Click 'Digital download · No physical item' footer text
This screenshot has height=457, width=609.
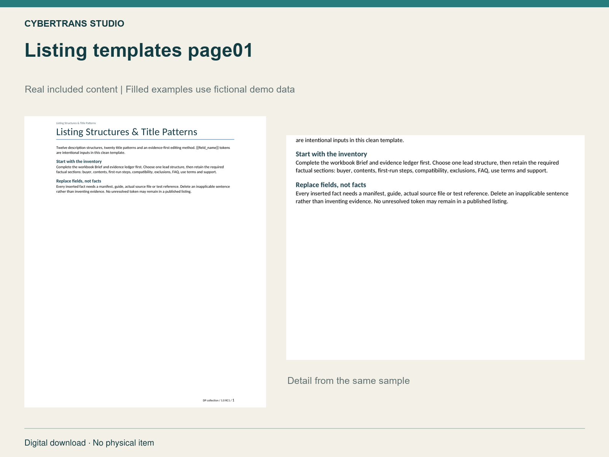point(89,443)
